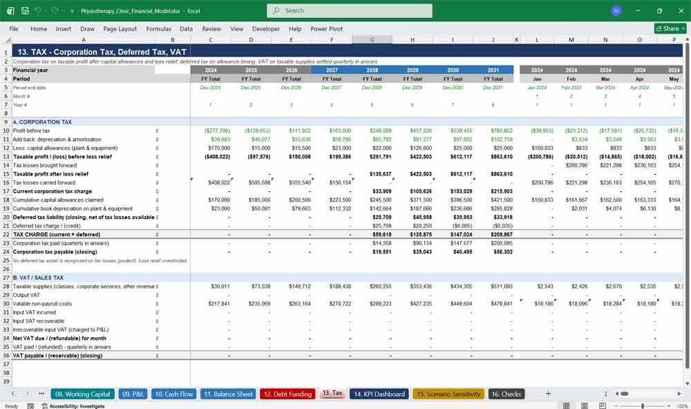Click the vertical scroll up arrow
691x409 pixels.
(687, 39)
